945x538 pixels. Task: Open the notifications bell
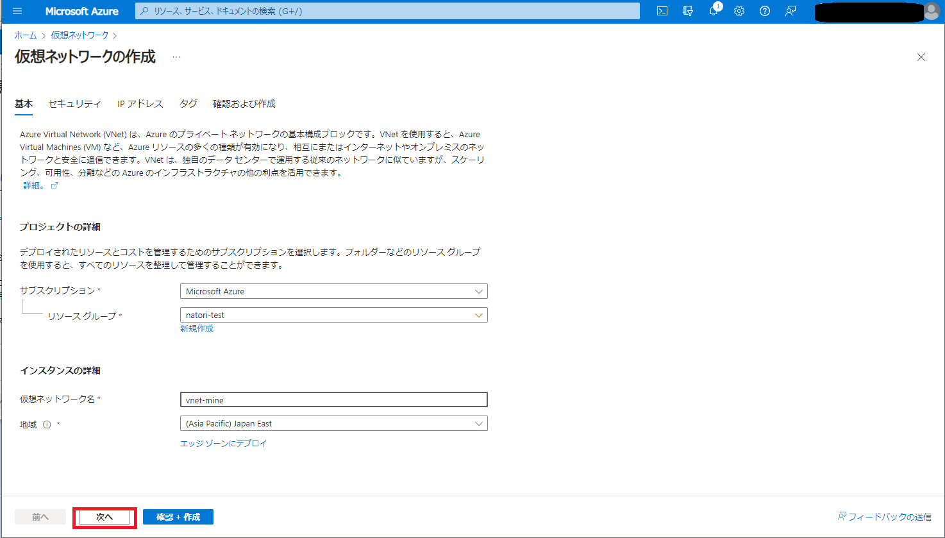coord(714,11)
